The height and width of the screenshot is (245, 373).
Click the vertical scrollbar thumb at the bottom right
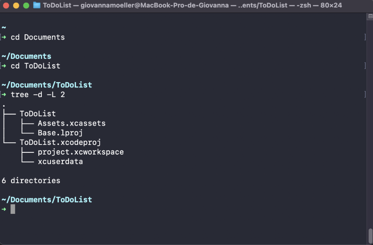[x=370, y=235]
